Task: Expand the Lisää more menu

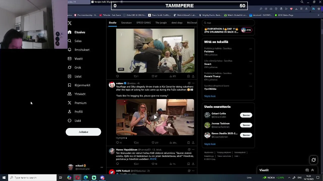Action: [x=74, y=121]
